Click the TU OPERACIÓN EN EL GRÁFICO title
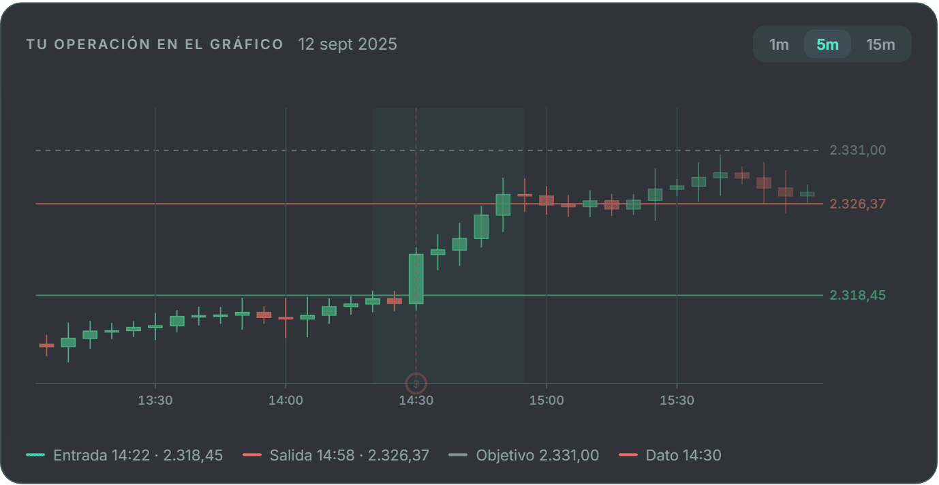The image size is (939, 485). click(155, 44)
